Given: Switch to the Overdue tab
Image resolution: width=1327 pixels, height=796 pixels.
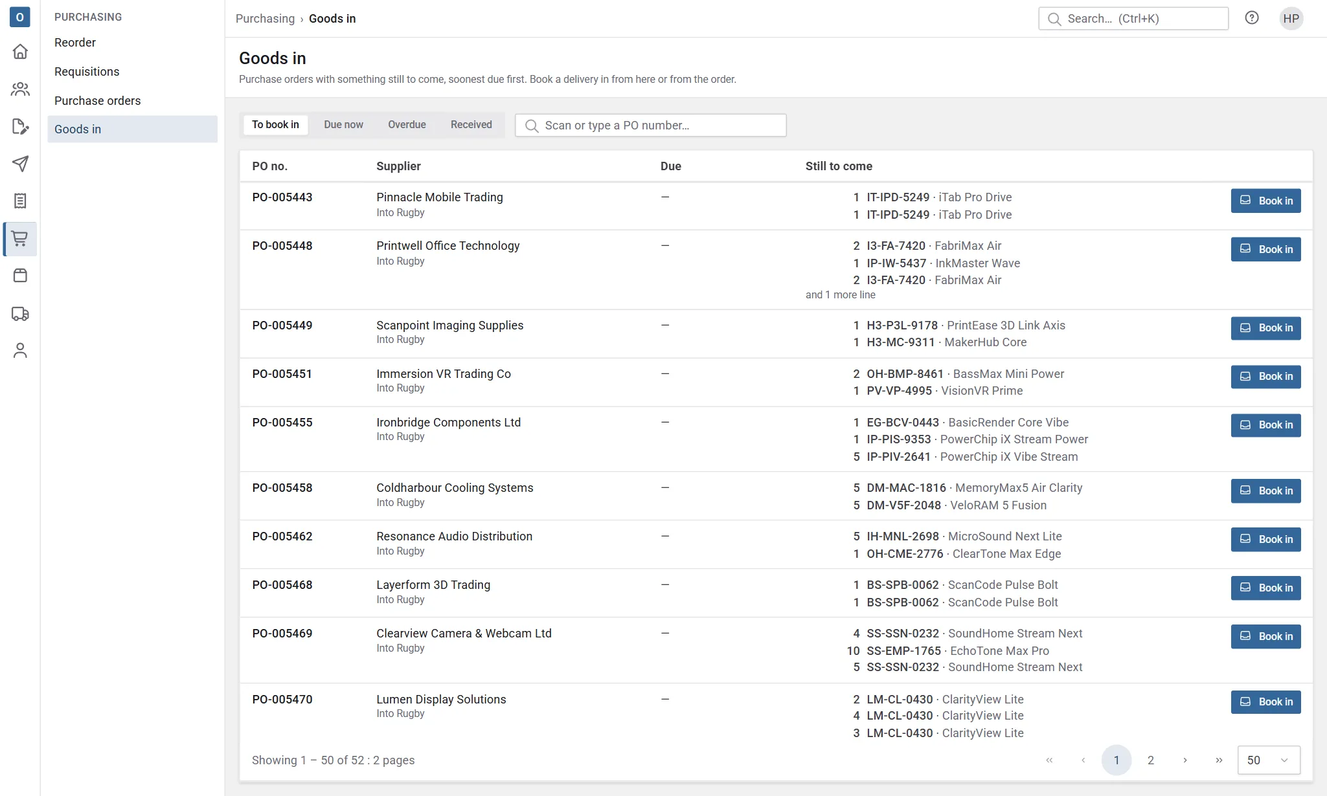Looking at the screenshot, I should tap(407, 125).
